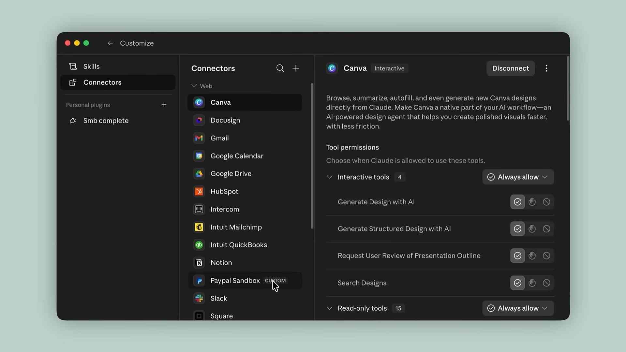Open the HubSpot connector
Screen dimensions: 626x352
click(245, 191)
